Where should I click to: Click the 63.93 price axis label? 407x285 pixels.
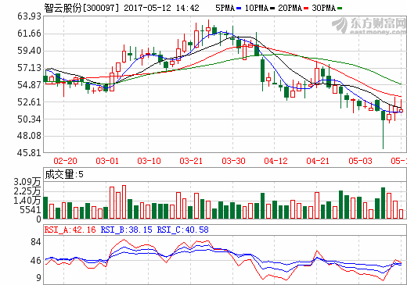[x=29, y=16]
